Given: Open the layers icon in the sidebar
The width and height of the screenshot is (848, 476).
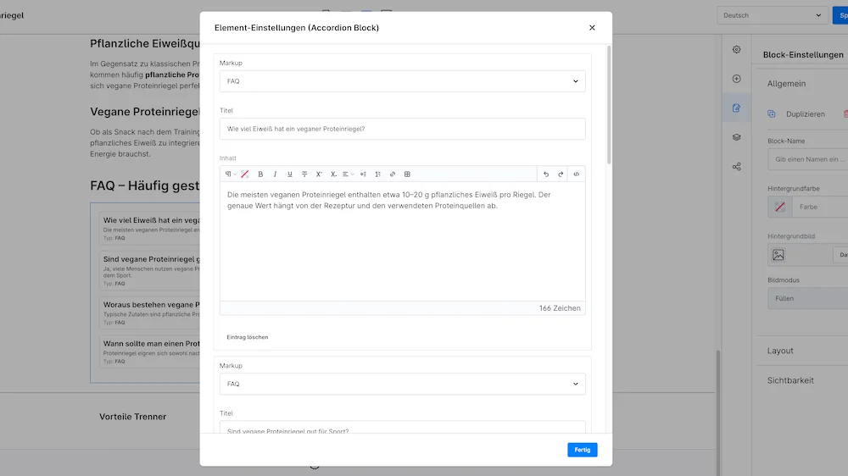Looking at the screenshot, I should (737, 137).
